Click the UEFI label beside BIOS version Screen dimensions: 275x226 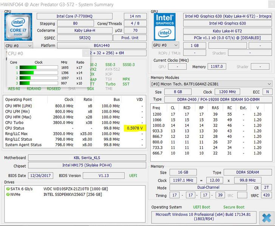[x=133, y=176]
